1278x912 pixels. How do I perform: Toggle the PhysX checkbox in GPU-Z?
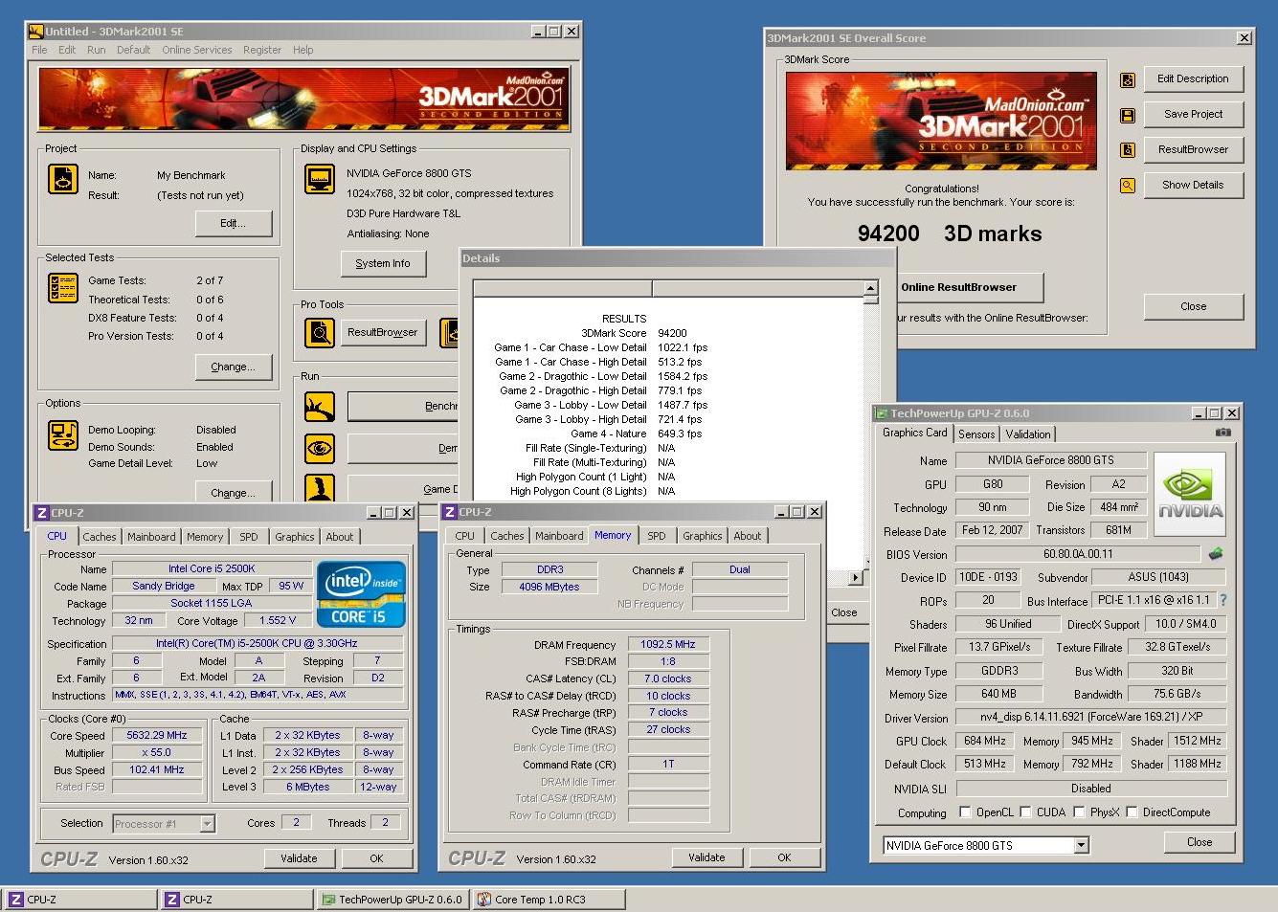[1079, 812]
